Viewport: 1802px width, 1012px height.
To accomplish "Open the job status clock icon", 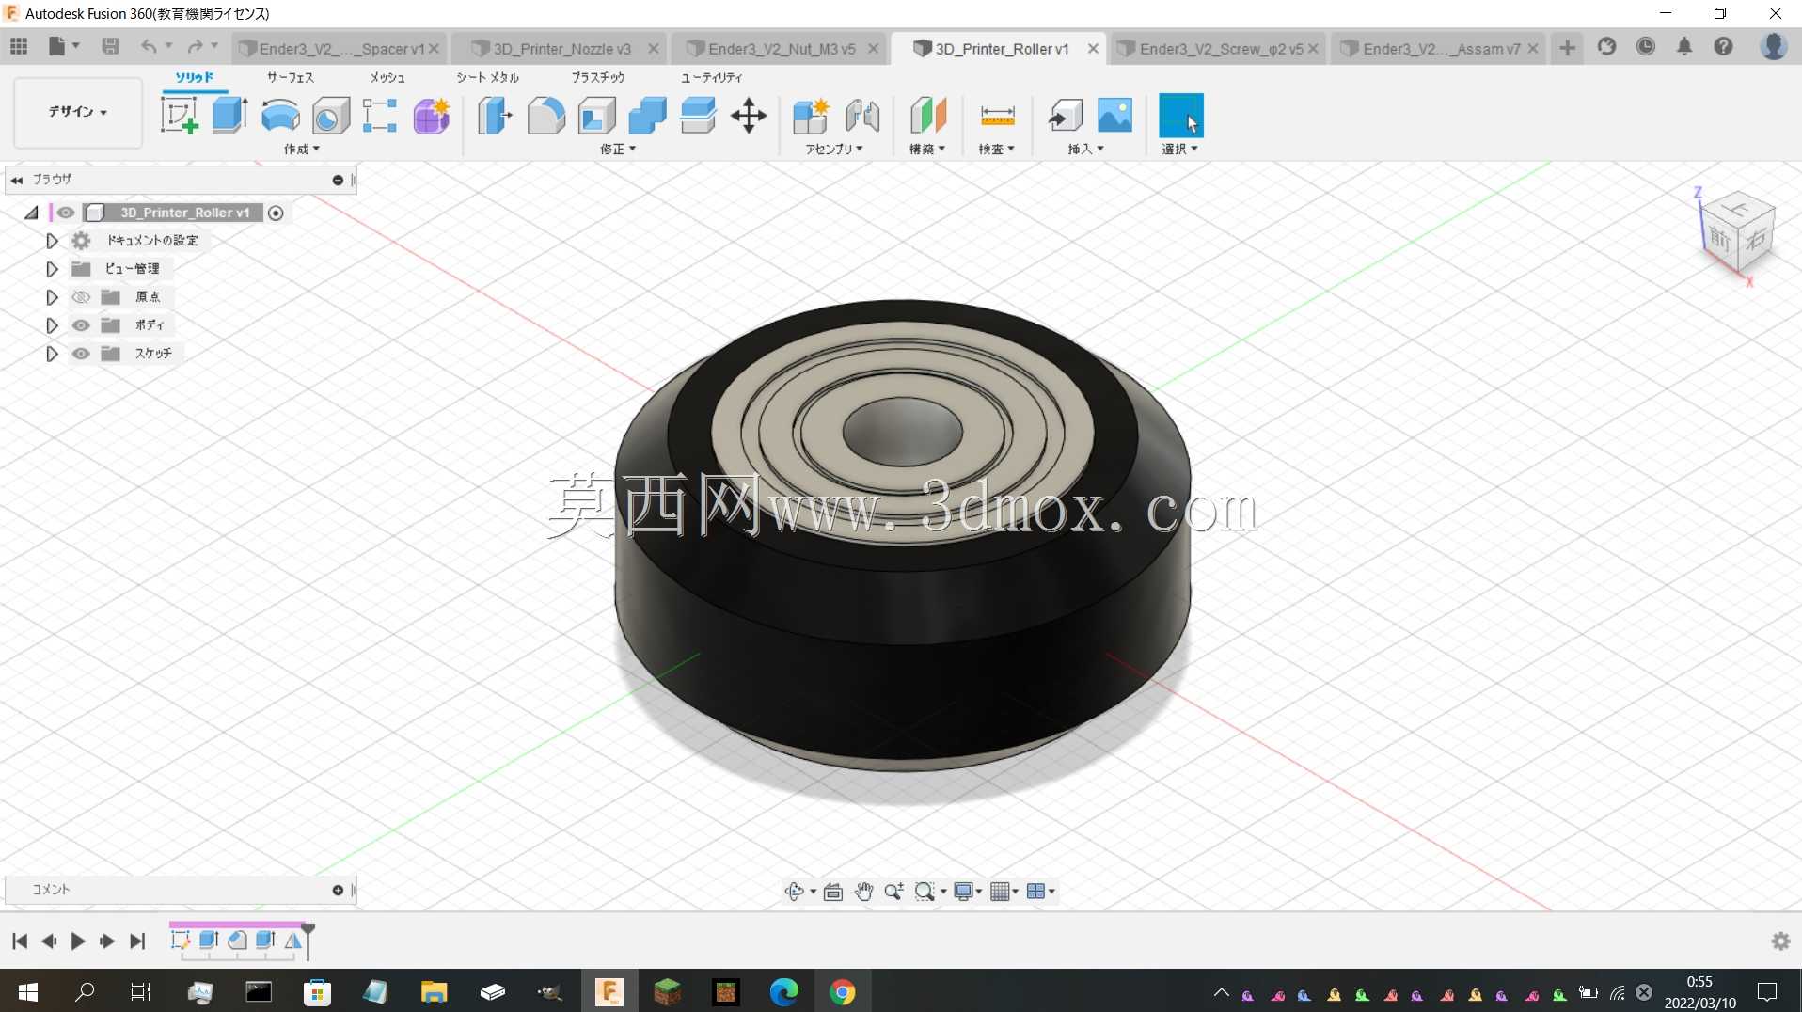I will click(x=1645, y=46).
